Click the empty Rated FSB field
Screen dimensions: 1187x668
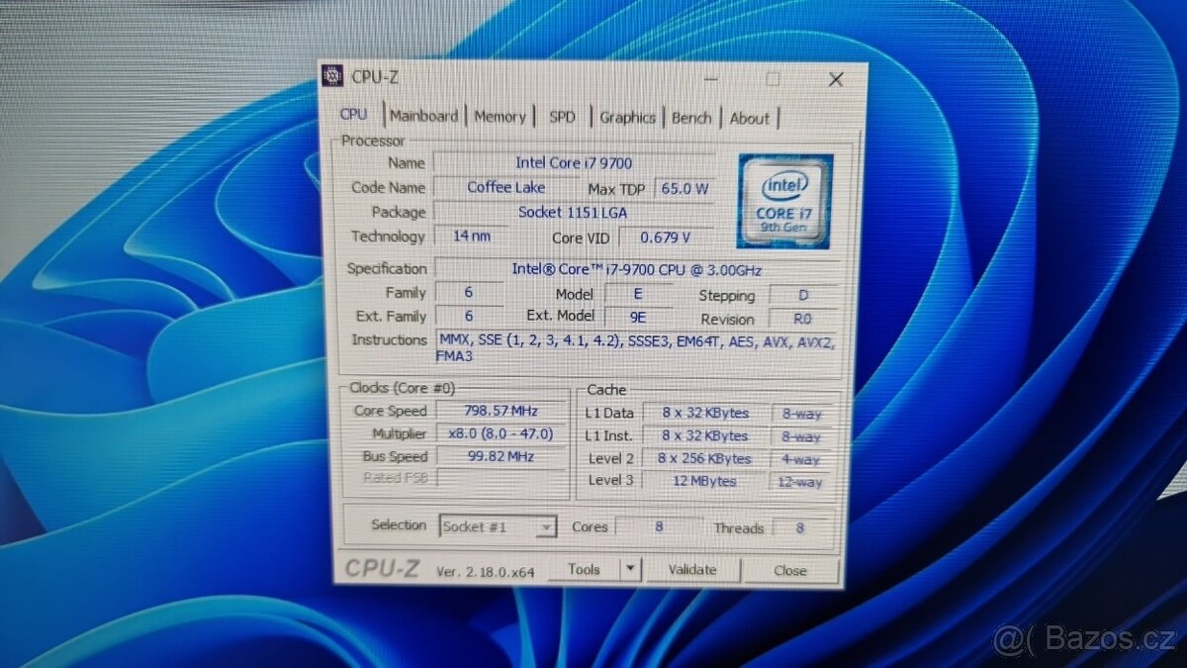tap(502, 478)
